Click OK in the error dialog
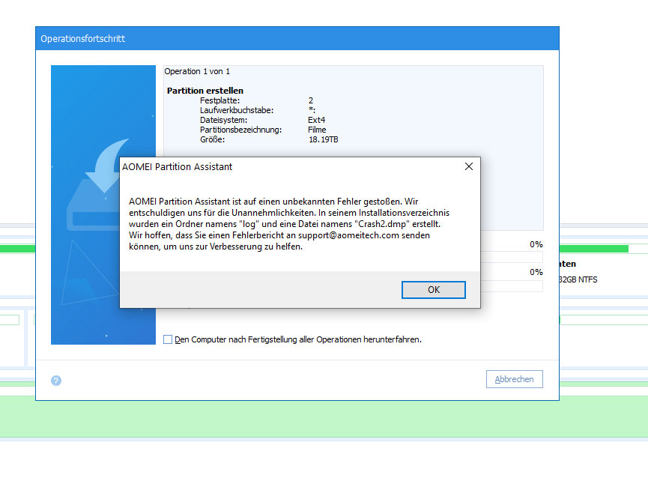Image resolution: width=648 pixels, height=496 pixels. coord(434,290)
